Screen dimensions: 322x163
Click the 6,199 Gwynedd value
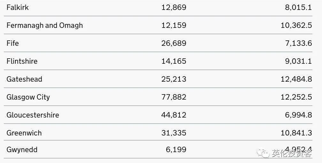tap(176, 150)
